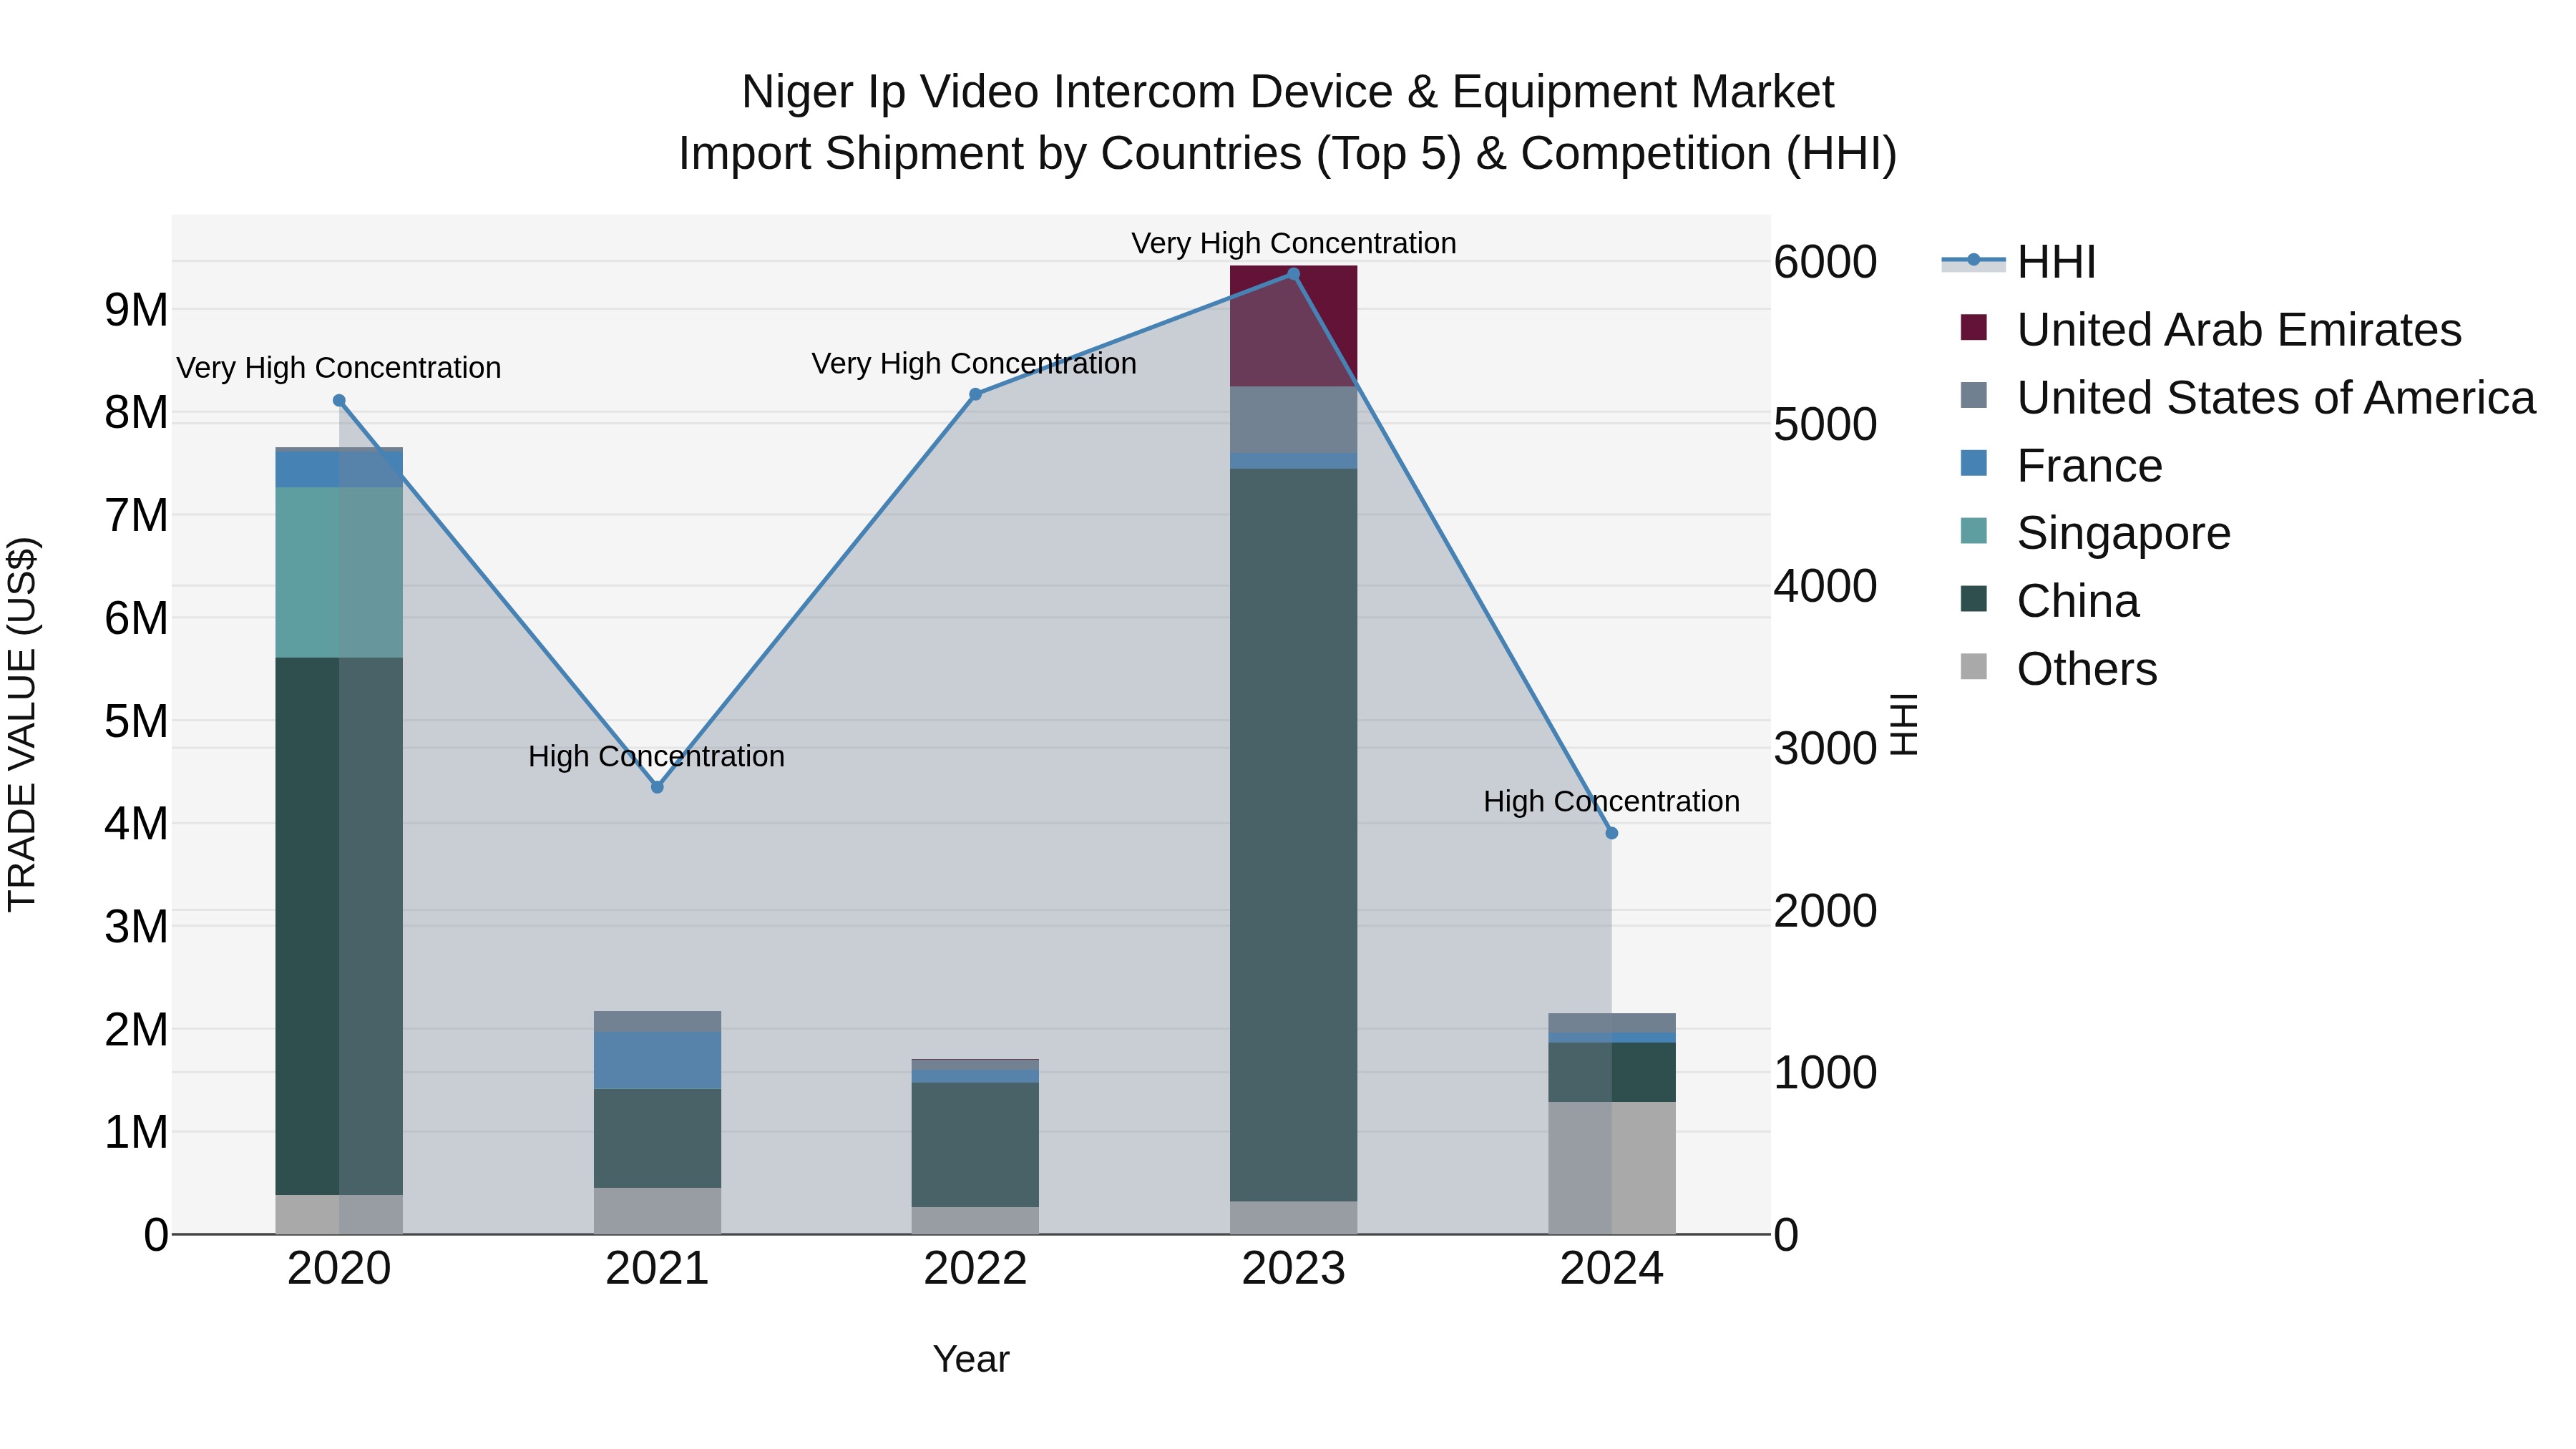Click the 'TRADE VALUE (US$)' axis title
The width and height of the screenshot is (2576, 1449).
(x=22, y=724)
